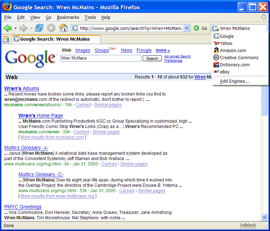Image resolution: width=270 pixels, height=231 pixels.
Task: Click the toolbar search box text field
Action: (243, 28)
